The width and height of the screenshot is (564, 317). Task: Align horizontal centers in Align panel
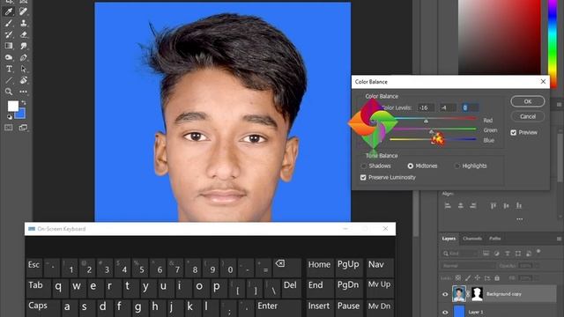tap(460, 205)
